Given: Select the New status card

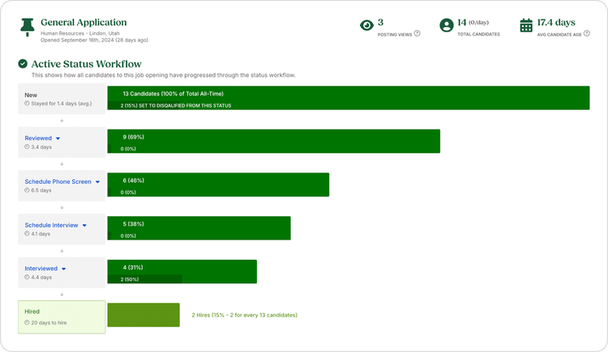Looking at the screenshot, I should [62, 99].
